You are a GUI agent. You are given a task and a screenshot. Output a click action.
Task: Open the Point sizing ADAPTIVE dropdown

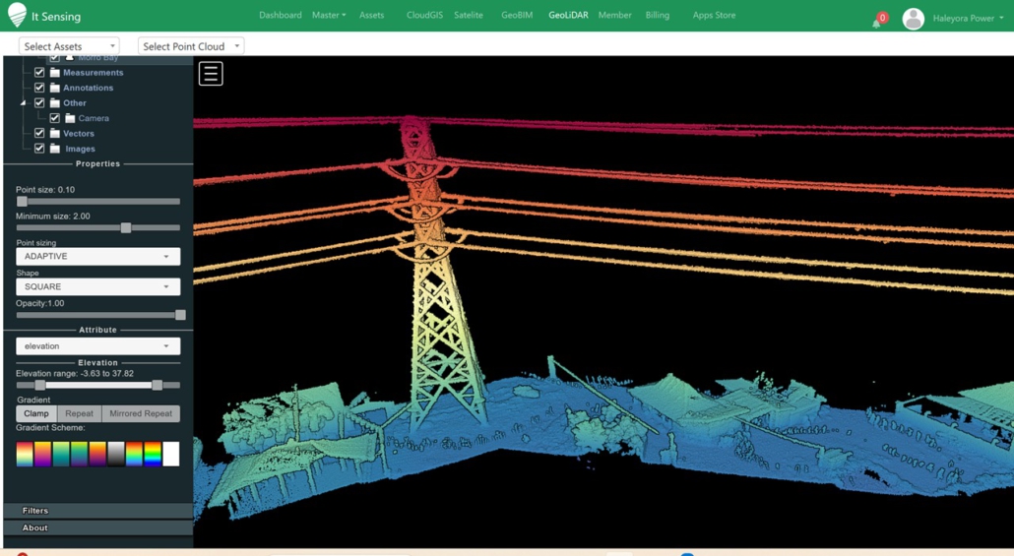(97, 257)
